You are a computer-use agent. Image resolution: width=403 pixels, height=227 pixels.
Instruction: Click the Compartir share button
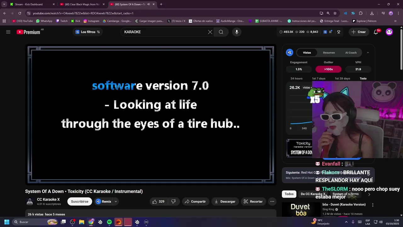coord(195,201)
